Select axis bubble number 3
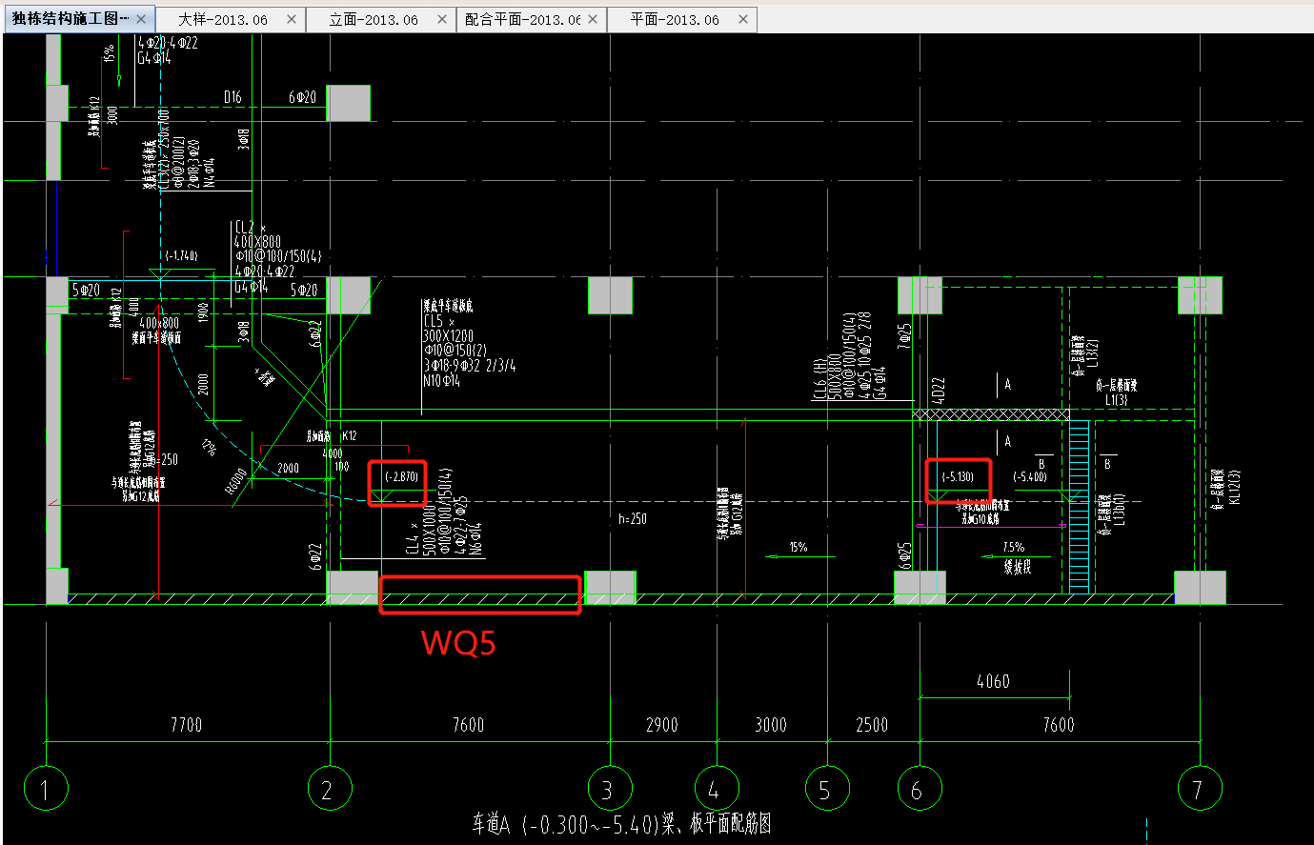 609,789
